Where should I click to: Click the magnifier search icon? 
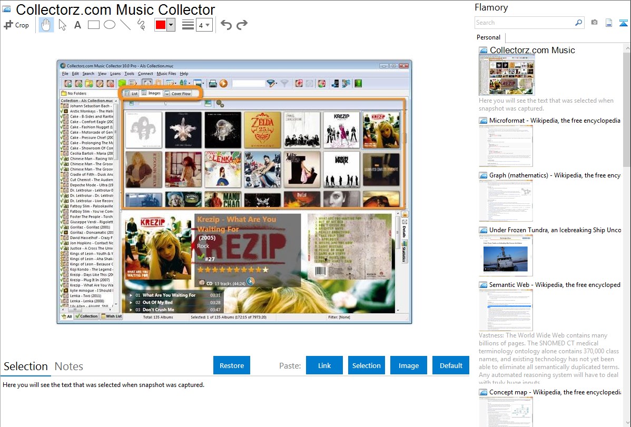coord(578,23)
